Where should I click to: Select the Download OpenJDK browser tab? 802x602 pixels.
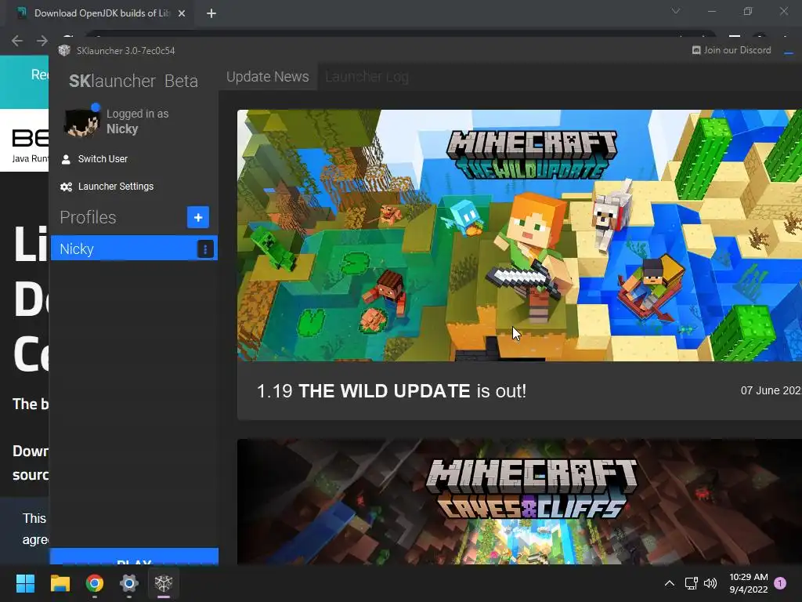pyautogui.click(x=101, y=13)
